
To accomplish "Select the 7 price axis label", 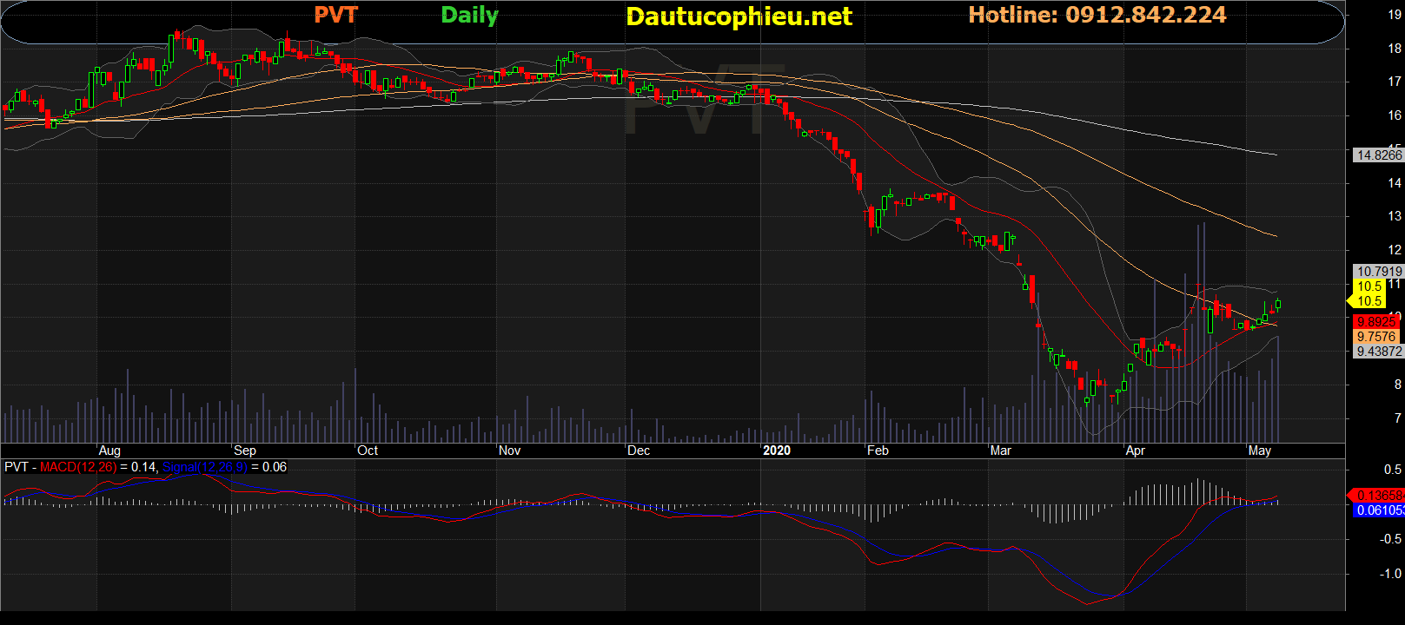I will pos(1398,418).
